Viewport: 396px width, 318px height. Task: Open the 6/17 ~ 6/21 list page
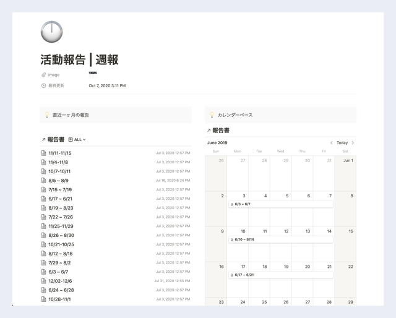tap(61, 199)
